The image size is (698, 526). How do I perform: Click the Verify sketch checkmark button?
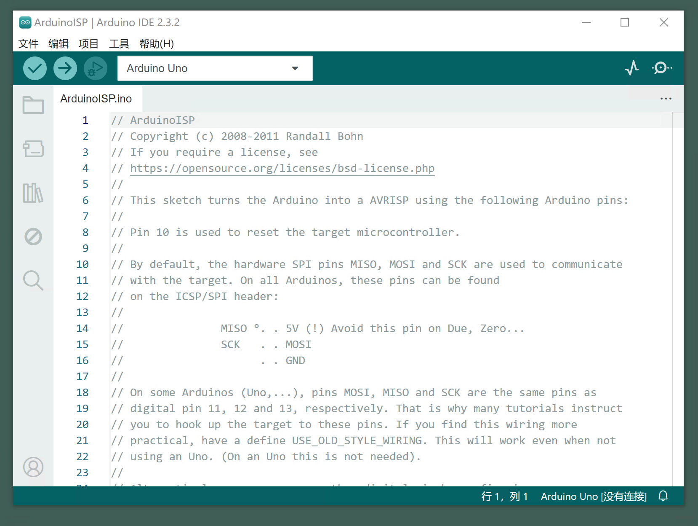click(x=35, y=68)
